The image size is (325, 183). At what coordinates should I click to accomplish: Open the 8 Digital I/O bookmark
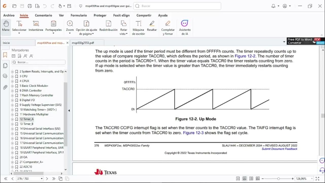tap(27, 100)
